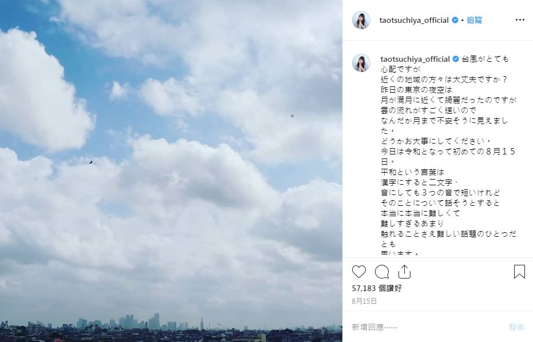View the 57,183 likes list
Screen dimensions: 533x342
(377, 288)
